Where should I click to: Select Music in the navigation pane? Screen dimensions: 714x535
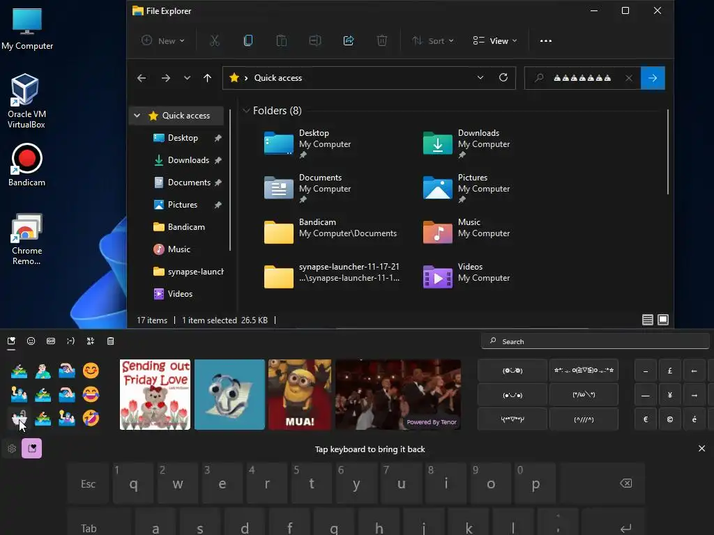click(178, 249)
